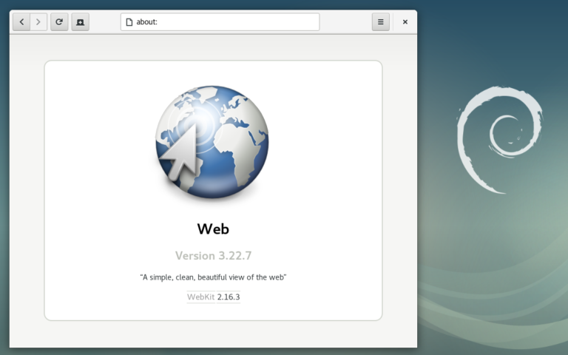The height and width of the screenshot is (355, 568).
Task: Click the Web globe logo
Action: tap(212, 142)
